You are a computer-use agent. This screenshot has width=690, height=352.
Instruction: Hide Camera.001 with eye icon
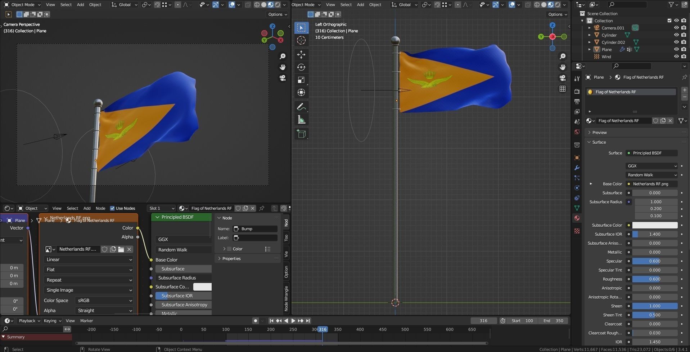pyautogui.click(x=676, y=28)
